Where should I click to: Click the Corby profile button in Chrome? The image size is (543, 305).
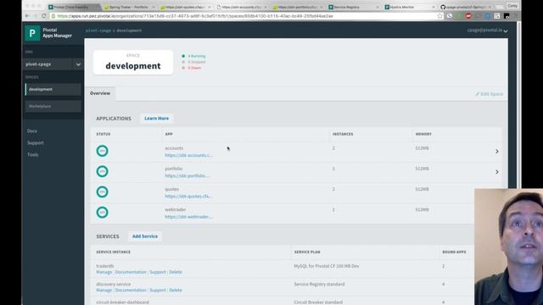pos(512,6)
